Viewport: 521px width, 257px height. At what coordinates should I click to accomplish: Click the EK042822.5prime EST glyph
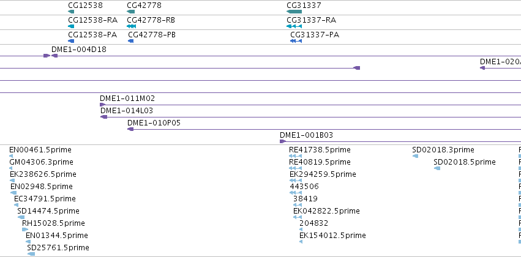coord(298,217)
